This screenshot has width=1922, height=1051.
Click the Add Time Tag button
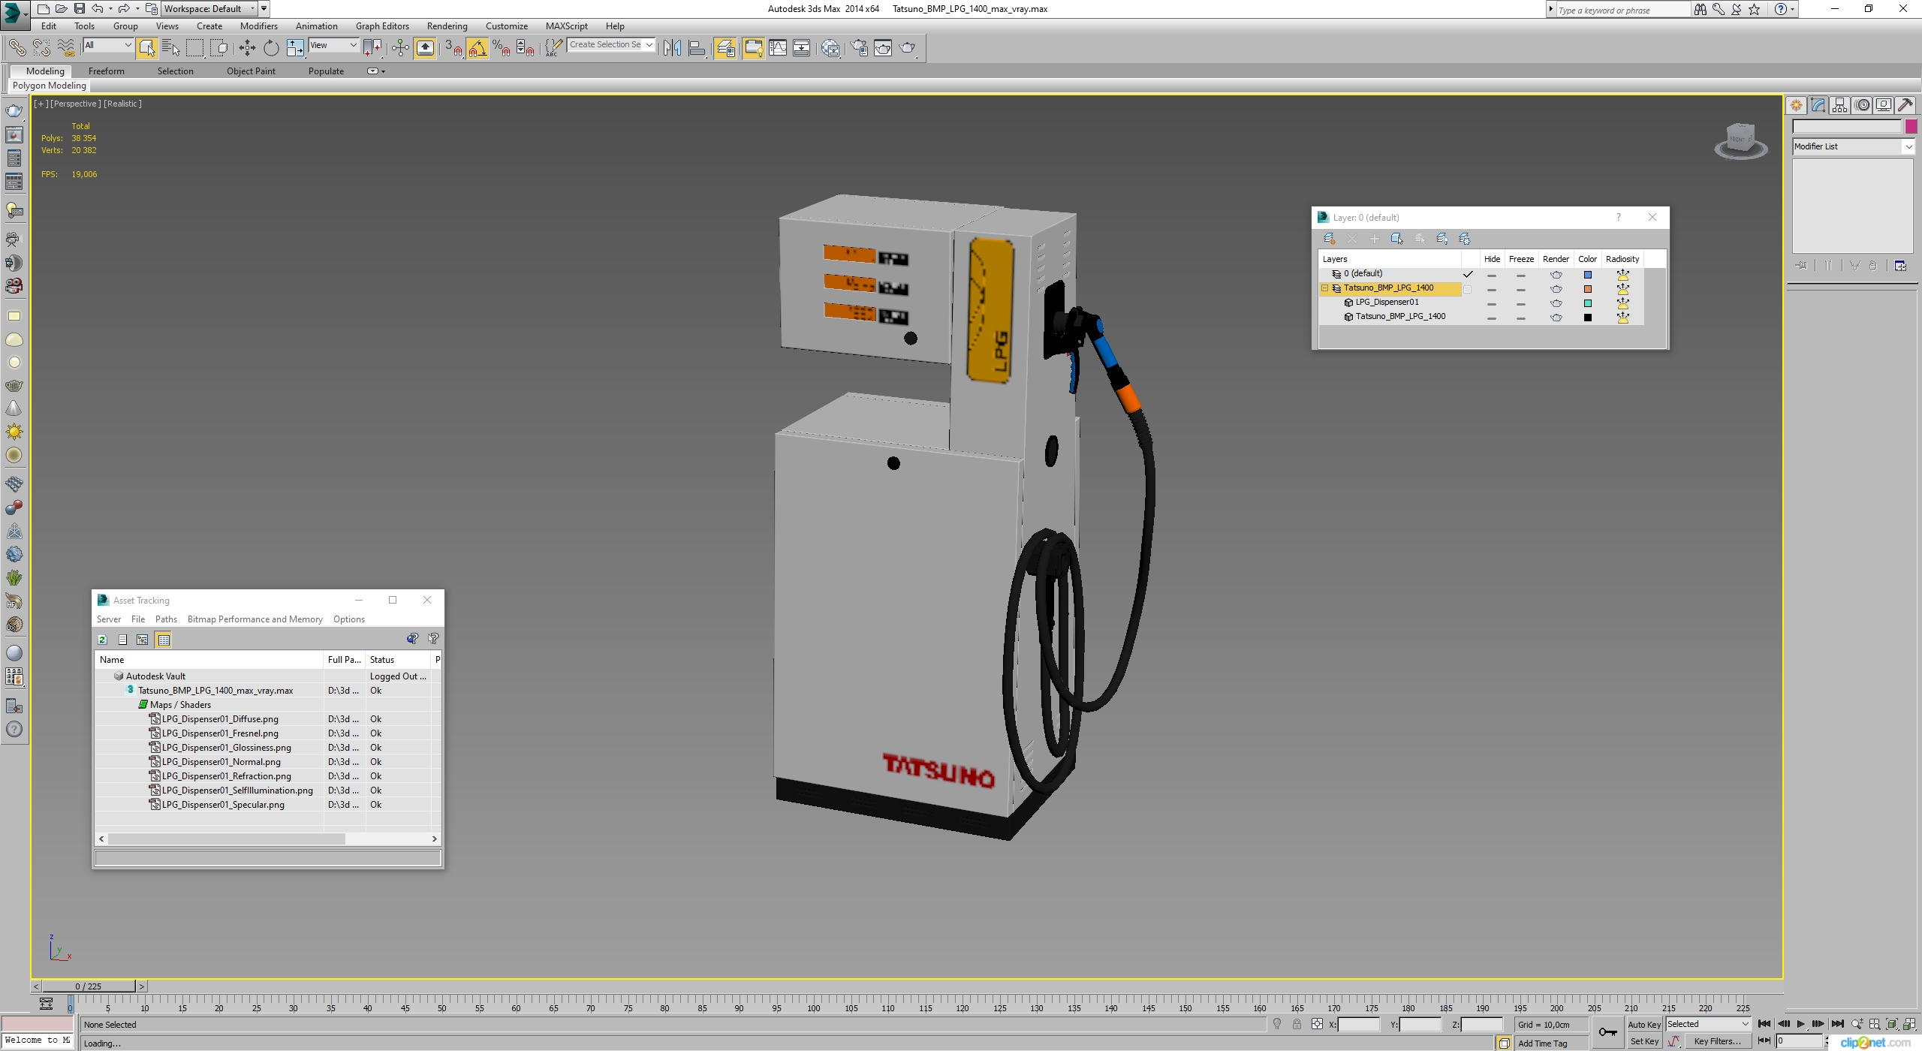(1543, 1043)
